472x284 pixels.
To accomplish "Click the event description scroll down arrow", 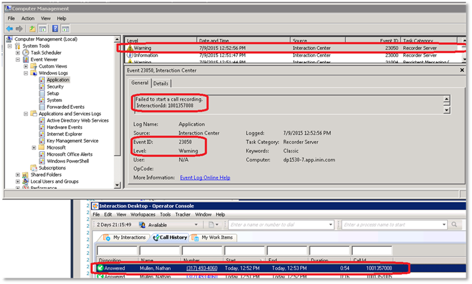I will [x=447, y=110].
